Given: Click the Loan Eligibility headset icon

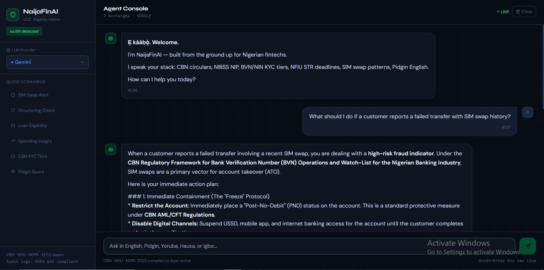Looking at the screenshot, I should coord(14,125).
